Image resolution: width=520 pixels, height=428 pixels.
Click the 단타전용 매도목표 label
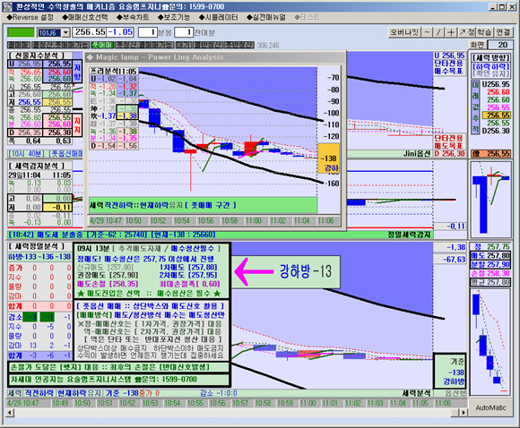tap(449, 141)
